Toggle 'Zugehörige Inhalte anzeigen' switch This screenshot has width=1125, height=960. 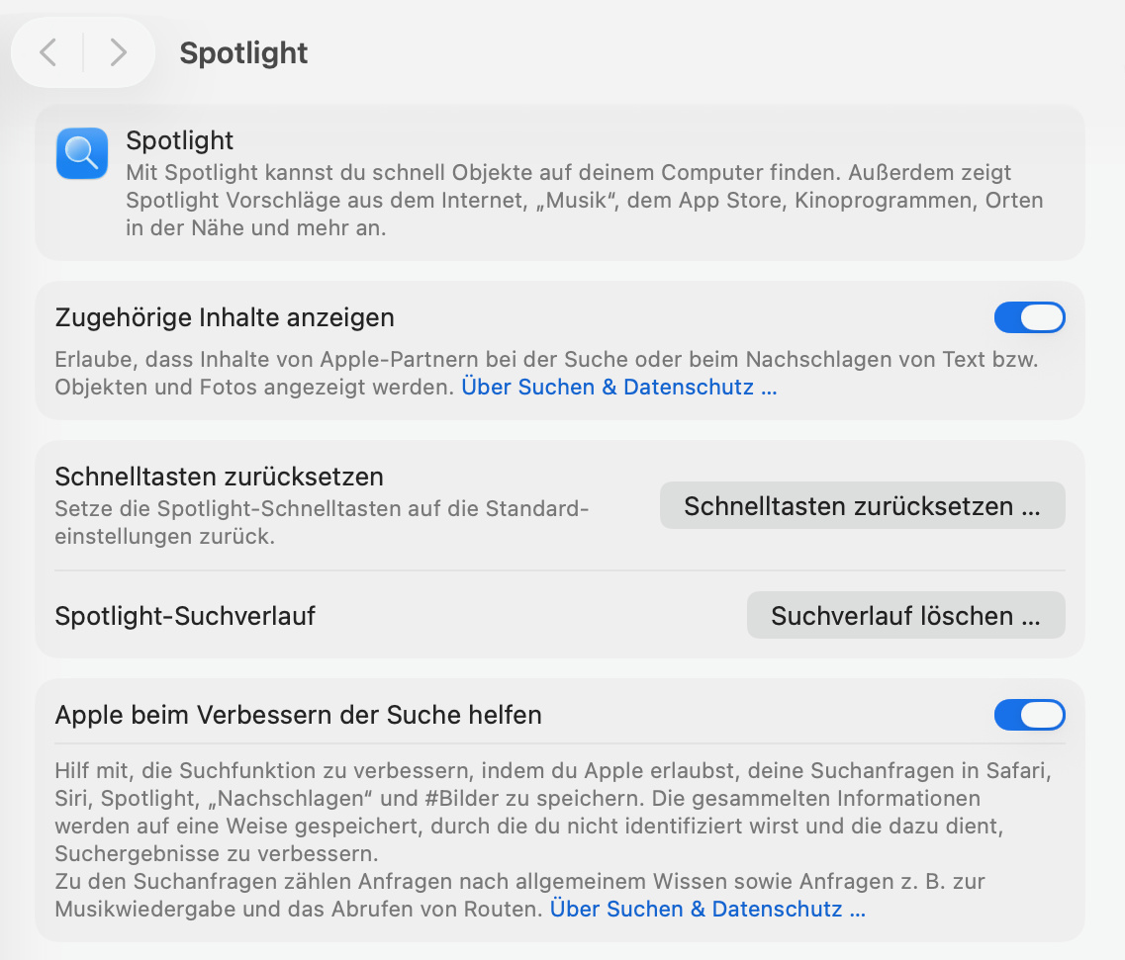click(x=1029, y=317)
